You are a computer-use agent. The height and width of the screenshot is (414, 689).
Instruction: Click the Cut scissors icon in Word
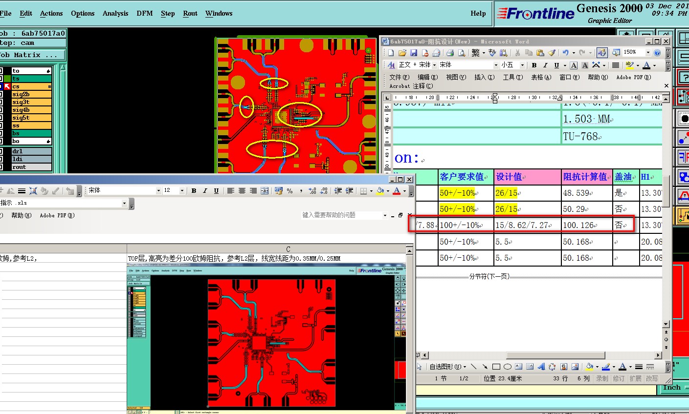pyautogui.click(x=517, y=53)
